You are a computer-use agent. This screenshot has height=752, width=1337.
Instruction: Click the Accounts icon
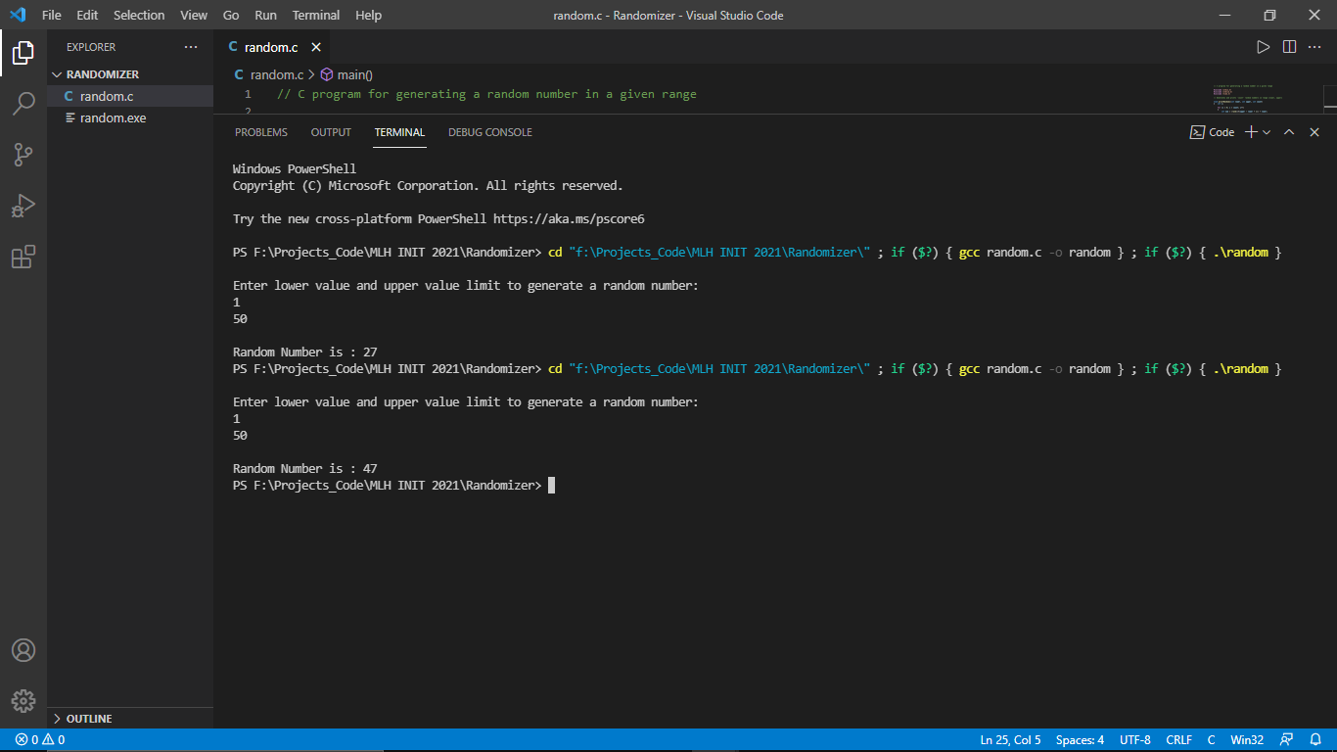[23, 650]
